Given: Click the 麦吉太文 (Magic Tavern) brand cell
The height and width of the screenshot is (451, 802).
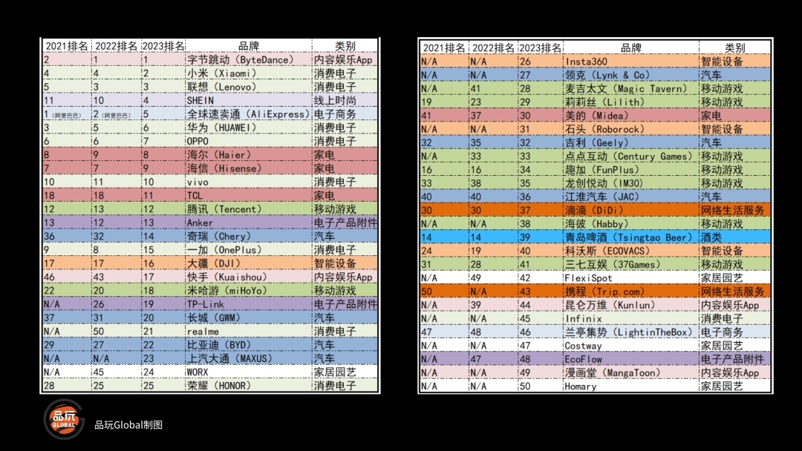Looking at the screenshot, I should [x=630, y=88].
